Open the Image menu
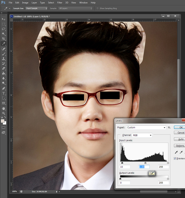185x198 pixels. (x=25, y=3)
